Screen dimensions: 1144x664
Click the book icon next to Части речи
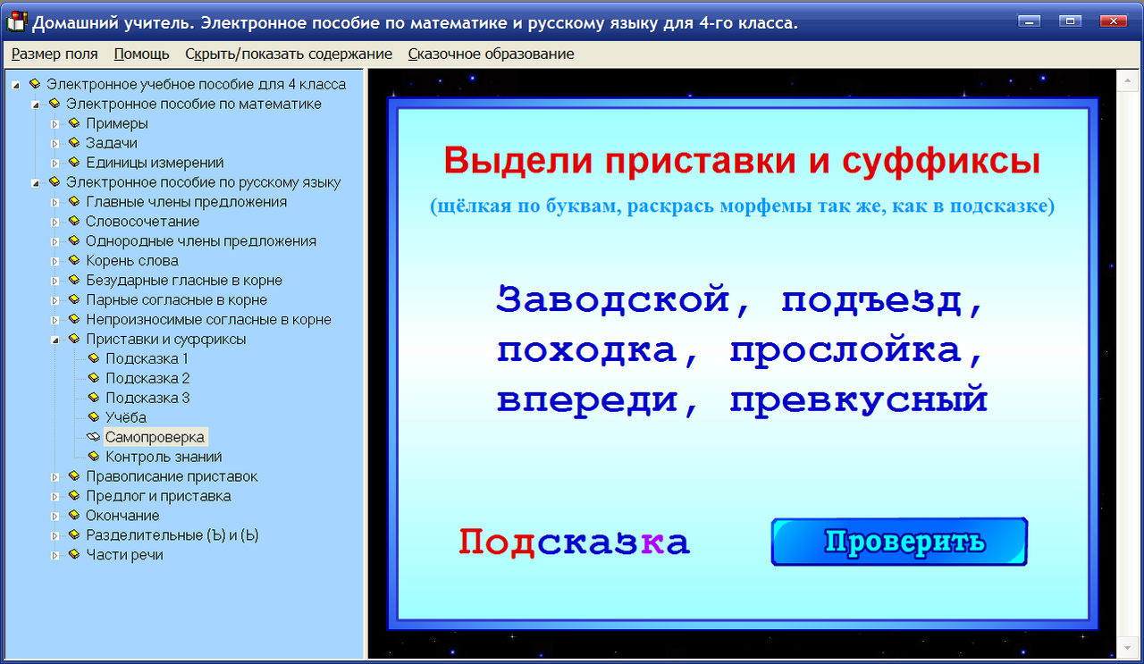[x=73, y=555]
